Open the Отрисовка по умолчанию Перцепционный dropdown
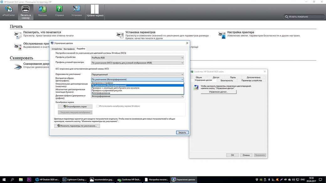This screenshot has height=183, width=326. 137,74
